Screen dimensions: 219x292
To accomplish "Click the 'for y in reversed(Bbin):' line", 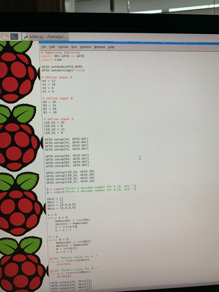I will (71, 273).
